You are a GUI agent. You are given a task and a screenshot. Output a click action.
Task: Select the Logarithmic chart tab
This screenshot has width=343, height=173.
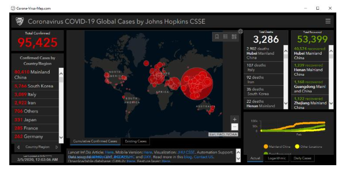coord(277,158)
